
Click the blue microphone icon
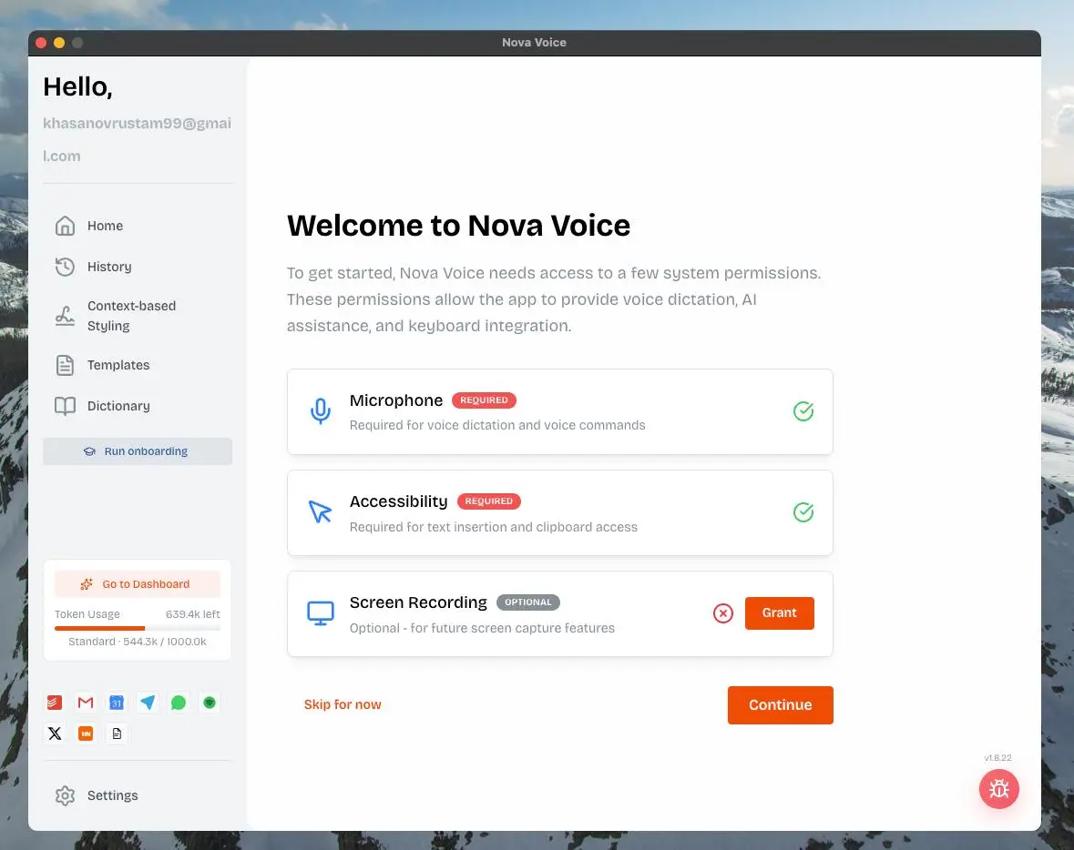(x=320, y=411)
